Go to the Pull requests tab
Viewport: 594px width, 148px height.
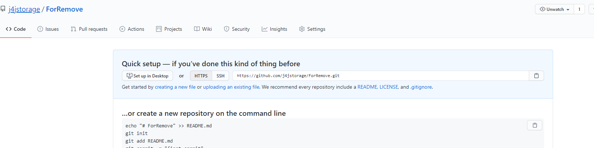(89, 29)
